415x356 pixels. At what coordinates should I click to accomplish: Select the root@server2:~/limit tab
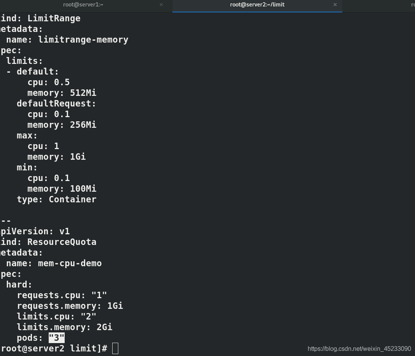(x=257, y=5)
